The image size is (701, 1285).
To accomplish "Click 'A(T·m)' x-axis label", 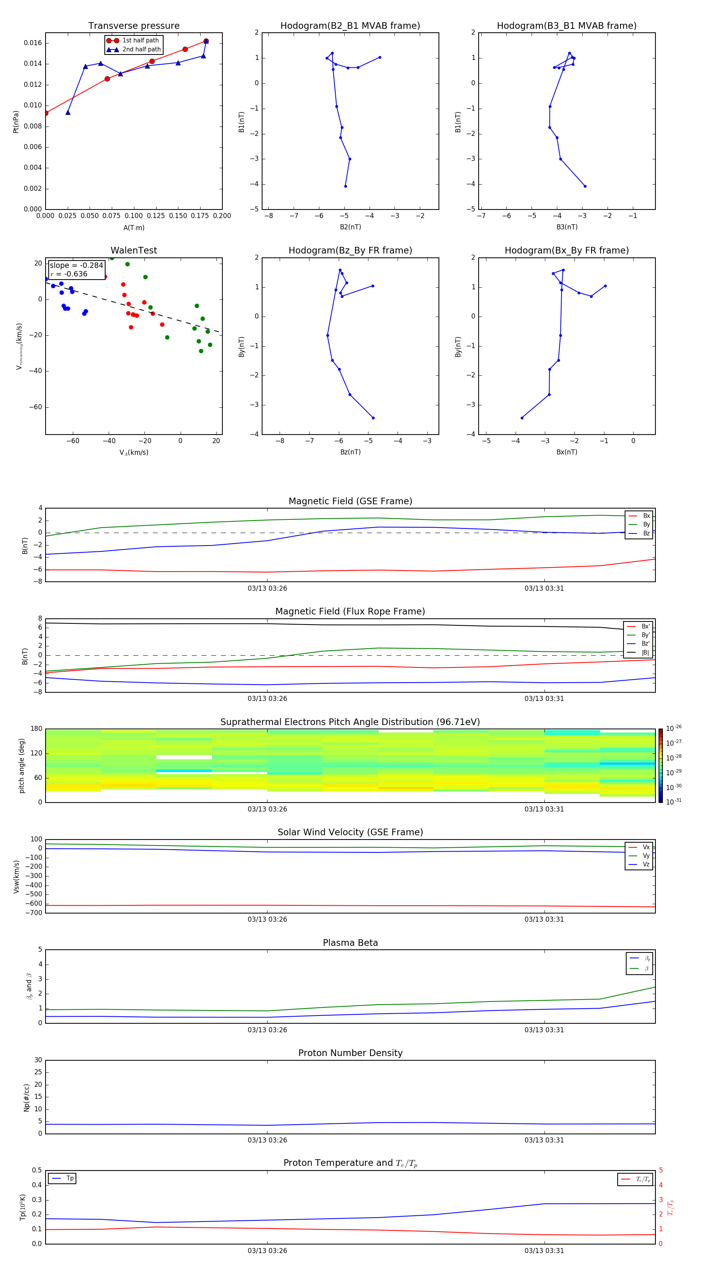I will 134,228.
